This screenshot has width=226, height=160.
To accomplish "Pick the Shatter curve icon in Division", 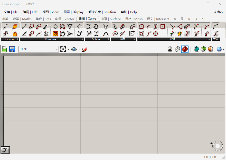I will pos(5,34).
